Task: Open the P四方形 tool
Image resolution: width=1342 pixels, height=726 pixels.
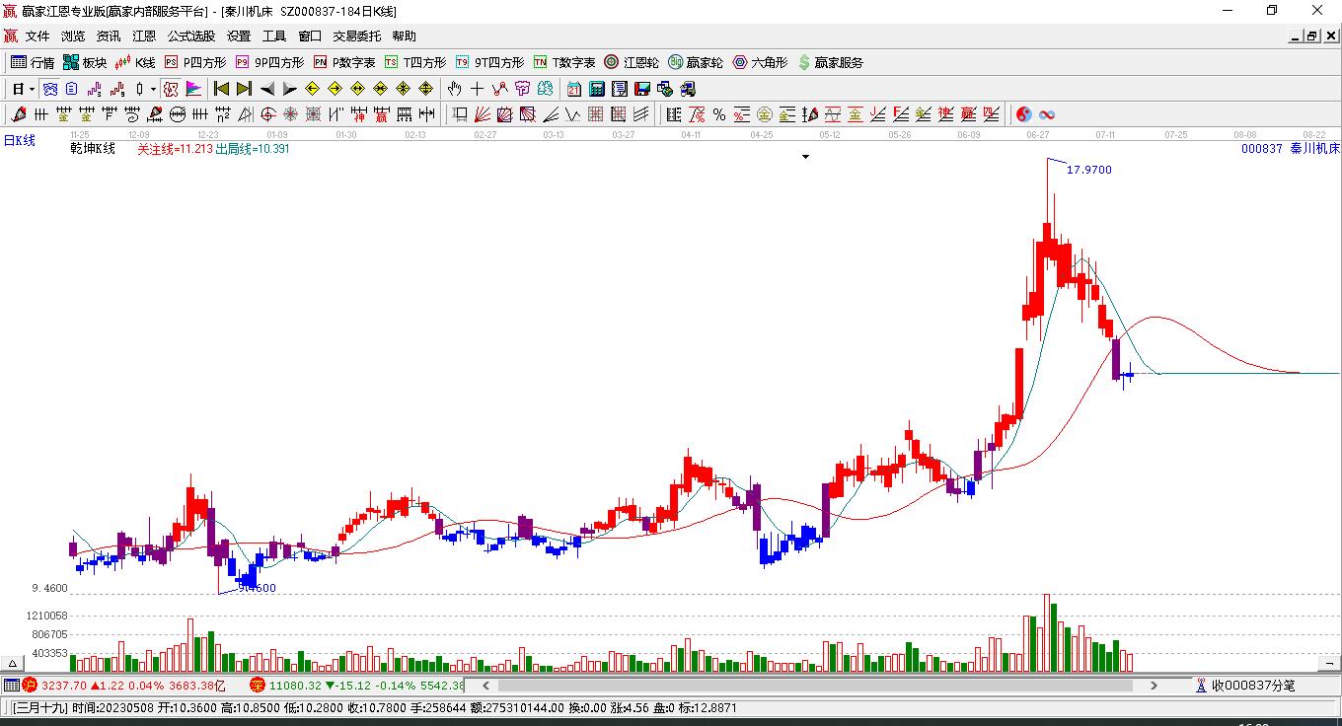Action: pyautogui.click(x=194, y=62)
